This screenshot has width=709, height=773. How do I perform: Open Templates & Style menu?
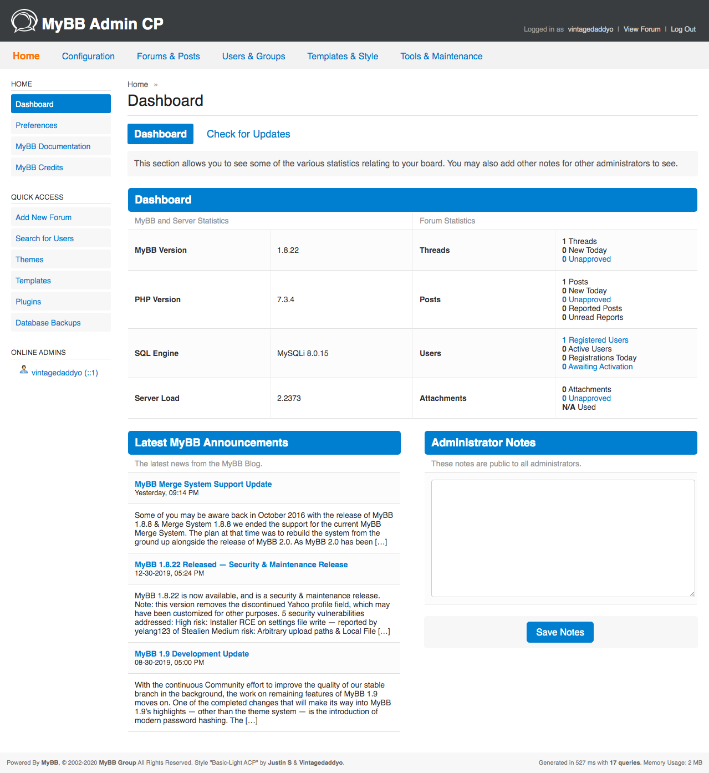click(x=343, y=56)
